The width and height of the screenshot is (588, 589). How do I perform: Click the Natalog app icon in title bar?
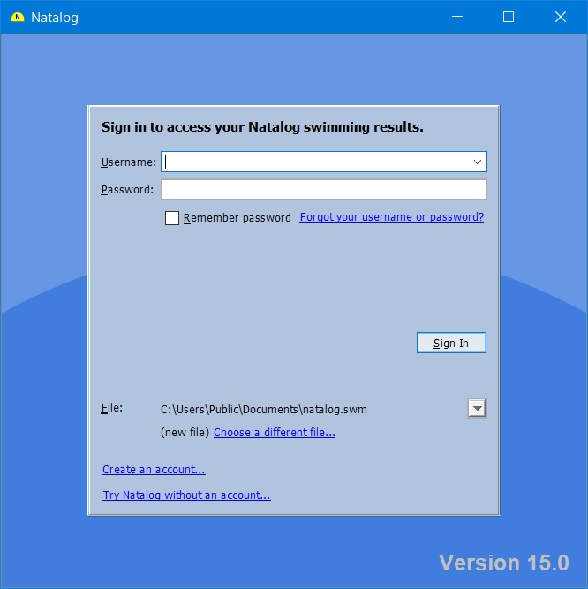[x=18, y=18]
